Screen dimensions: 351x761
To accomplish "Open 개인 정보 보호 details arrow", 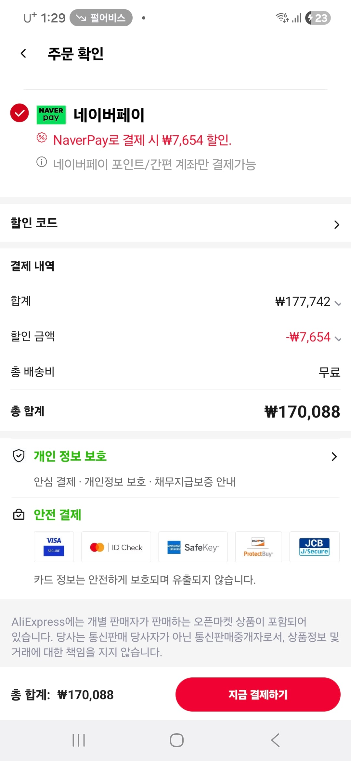I will 334,457.
